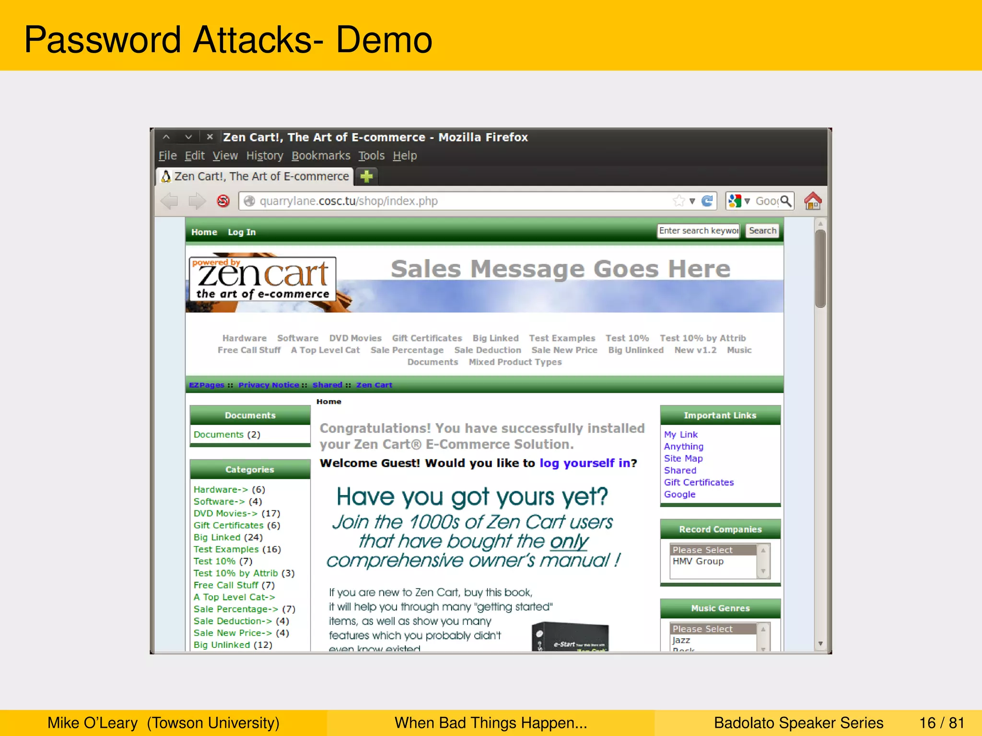Click My Link under Important Links
The image size is (982, 736).
click(x=681, y=435)
